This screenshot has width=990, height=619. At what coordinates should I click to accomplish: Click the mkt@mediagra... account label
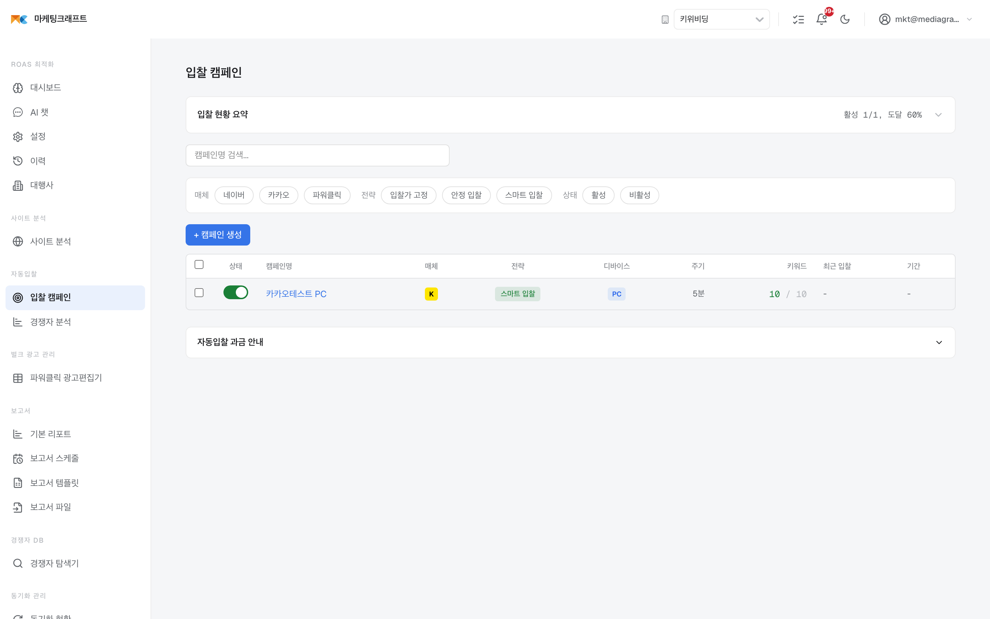927,19
